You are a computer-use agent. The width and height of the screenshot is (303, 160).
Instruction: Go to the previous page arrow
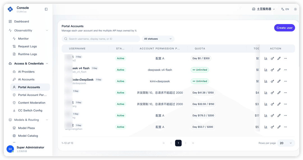tap(171, 143)
